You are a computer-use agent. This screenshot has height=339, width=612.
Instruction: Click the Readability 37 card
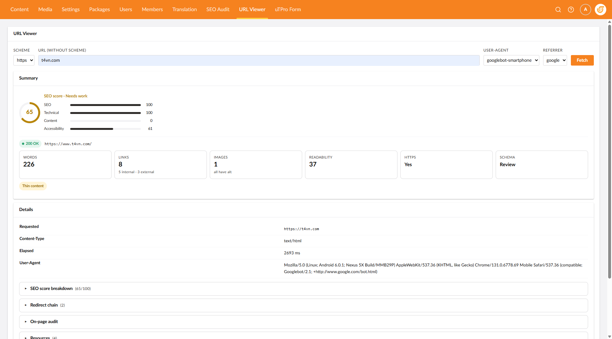351,165
